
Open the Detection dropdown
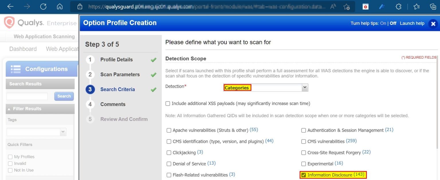(305, 87)
